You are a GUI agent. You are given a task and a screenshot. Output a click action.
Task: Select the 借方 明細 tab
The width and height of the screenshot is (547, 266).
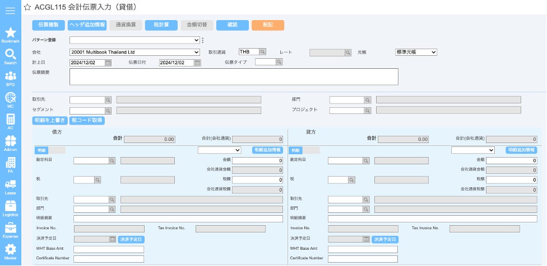42,150
